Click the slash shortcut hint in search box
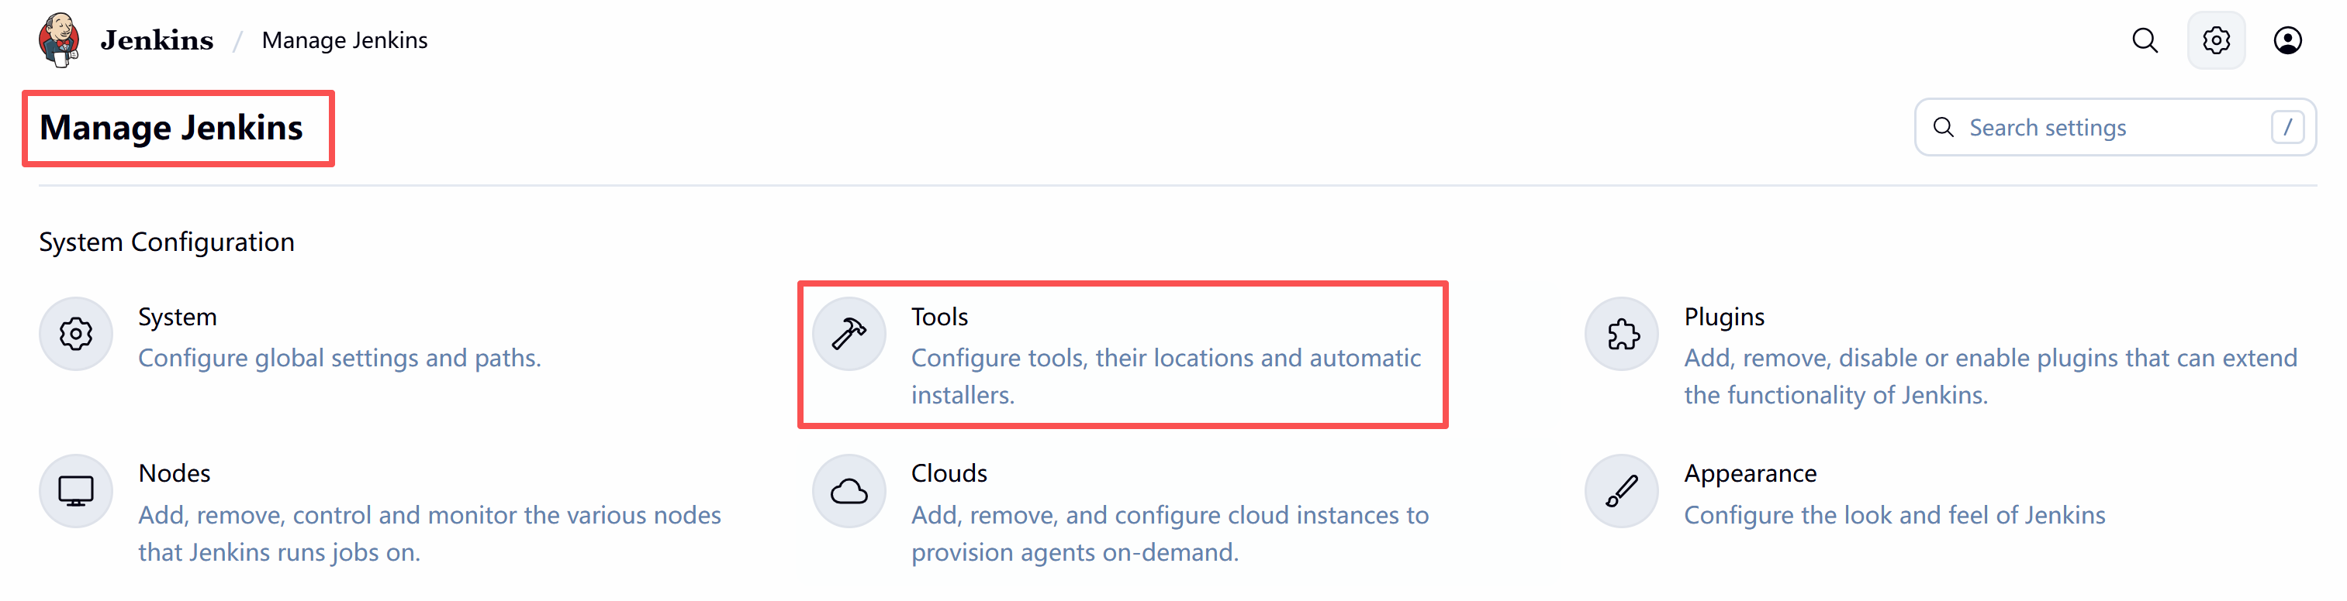 point(2287,127)
